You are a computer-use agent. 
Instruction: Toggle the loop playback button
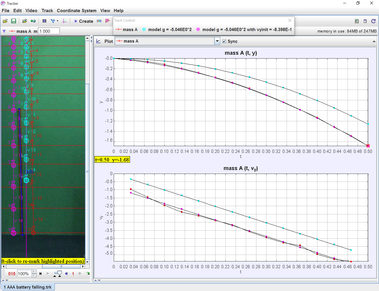click(88, 274)
